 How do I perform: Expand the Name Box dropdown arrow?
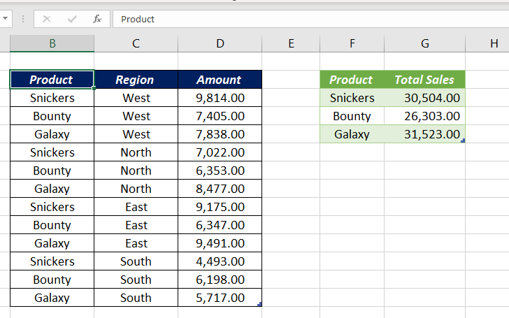click(5, 18)
